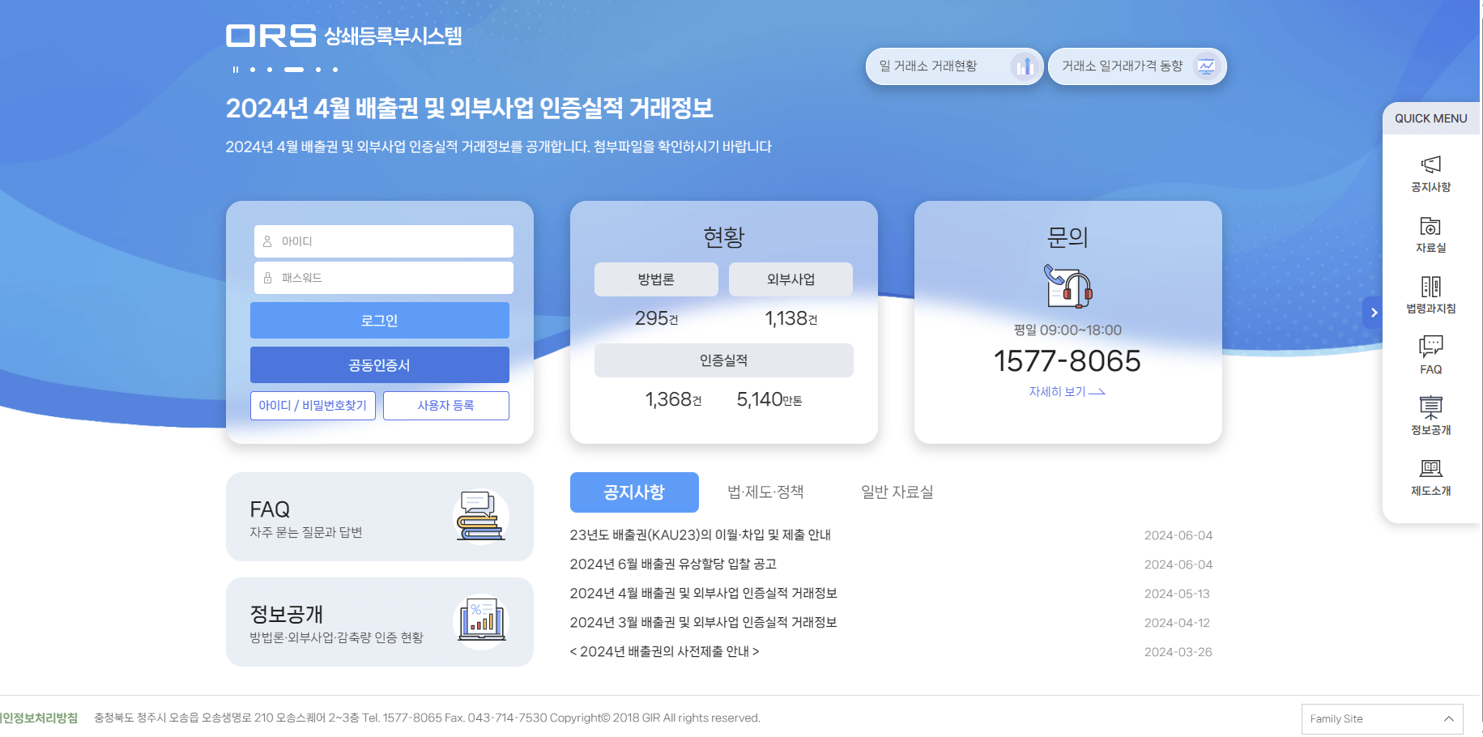Collapse the quick menu with the chevron
The width and height of the screenshot is (1483, 737).
(x=1374, y=312)
